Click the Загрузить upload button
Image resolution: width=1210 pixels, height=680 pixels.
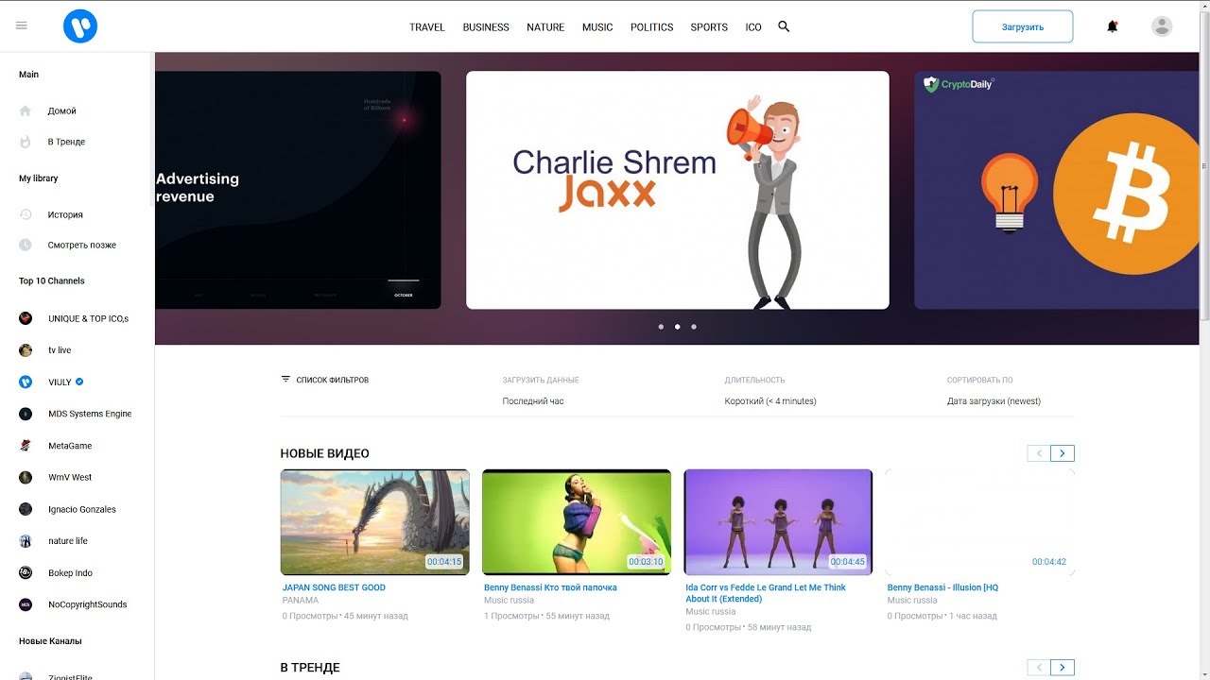point(1023,26)
